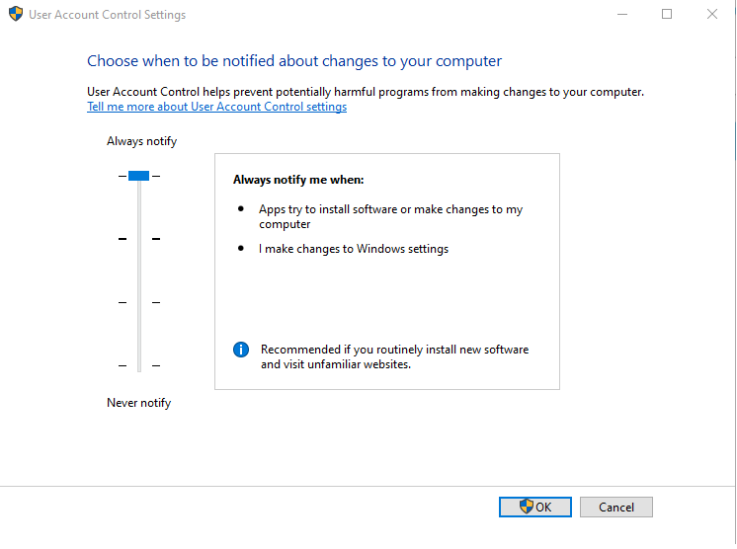Viewport: 737px width, 549px height.
Task: Click the UAC shield icon in title bar
Action: coord(16,14)
